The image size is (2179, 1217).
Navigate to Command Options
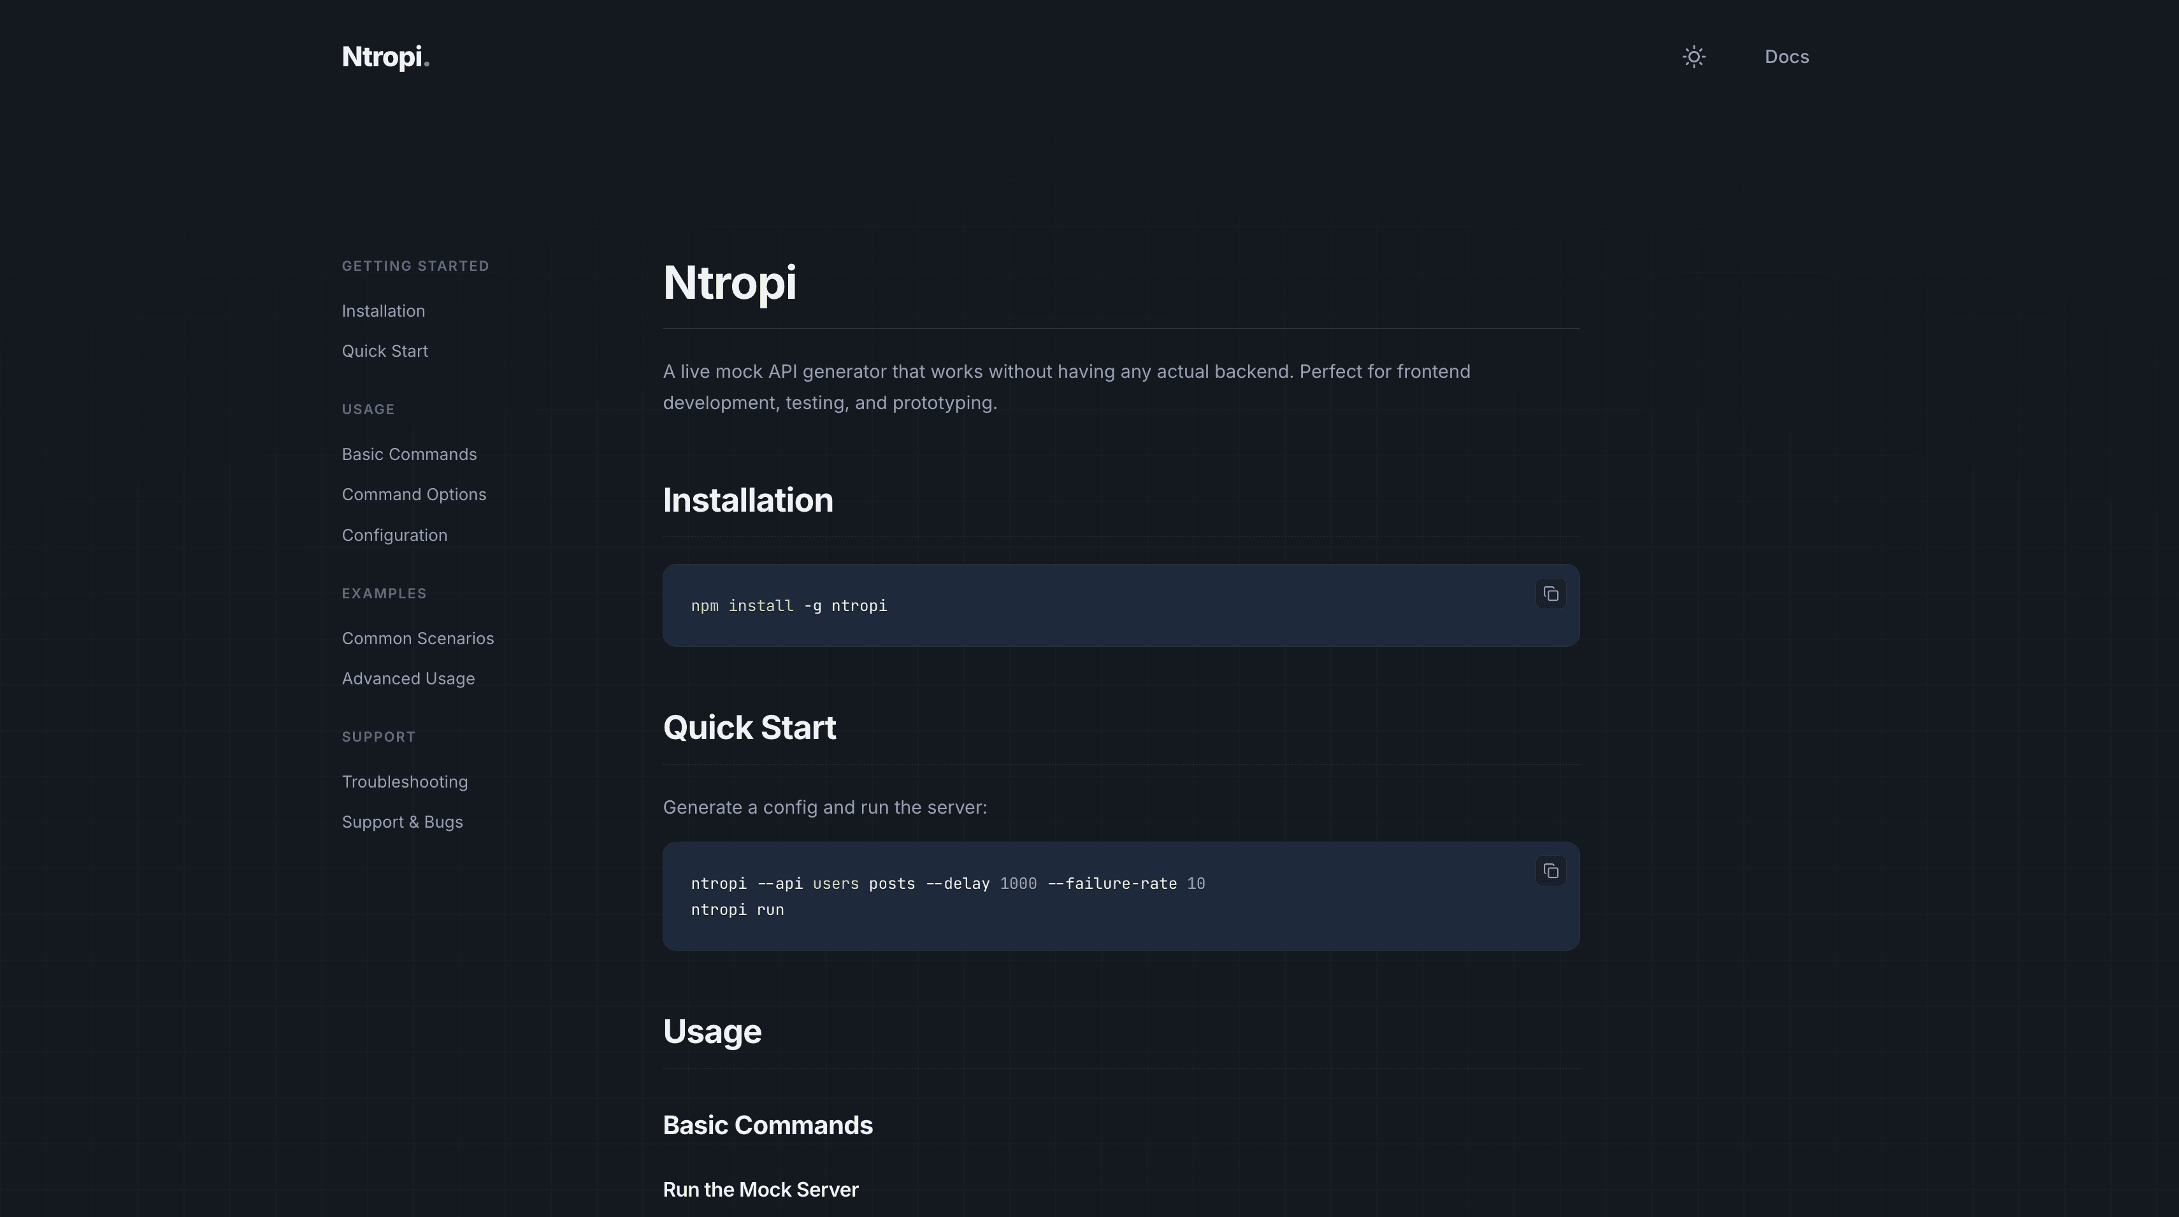(414, 494)
